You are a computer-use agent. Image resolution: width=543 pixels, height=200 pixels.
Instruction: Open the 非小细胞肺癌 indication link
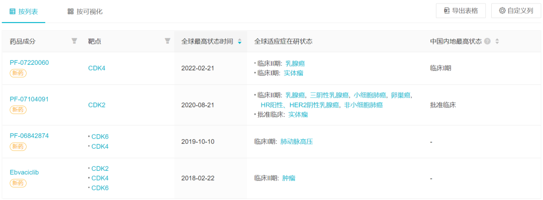[x=364, y=105]
